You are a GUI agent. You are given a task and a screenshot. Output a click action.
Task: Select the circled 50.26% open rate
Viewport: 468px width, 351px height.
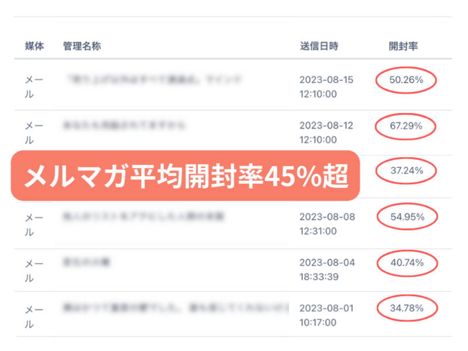point(406,81)
